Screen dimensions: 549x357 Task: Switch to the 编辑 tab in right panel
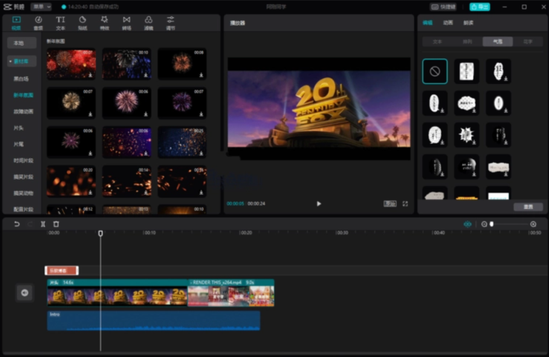(x=428, y=23)
